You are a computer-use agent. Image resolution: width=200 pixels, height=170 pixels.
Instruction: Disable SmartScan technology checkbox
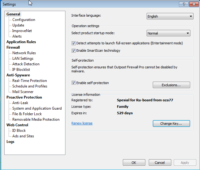coord(73,51)
